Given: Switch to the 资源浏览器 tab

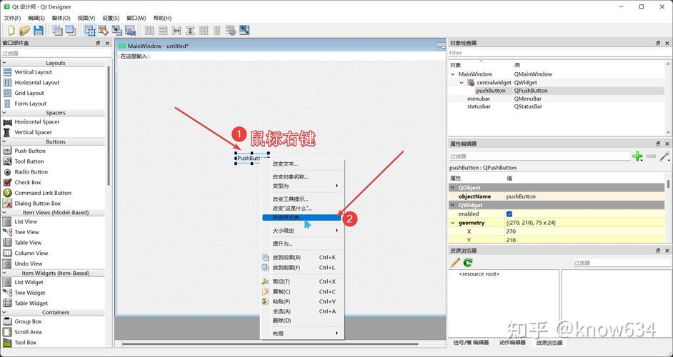Looking at the screenshot, I should [549, 343].
